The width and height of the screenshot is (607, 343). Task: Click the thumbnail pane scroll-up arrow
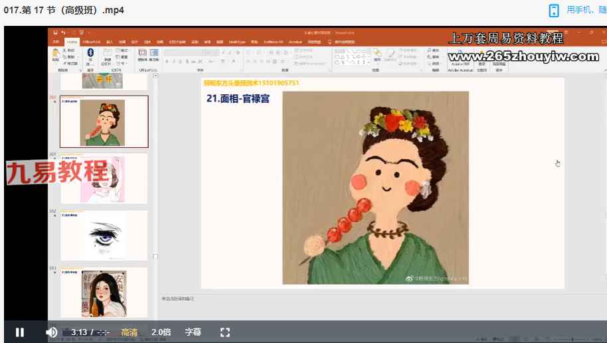tap(155, 76)
